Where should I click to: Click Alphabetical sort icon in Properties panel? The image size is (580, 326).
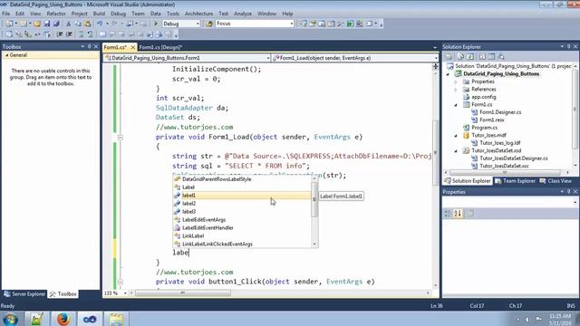[x=458, y=214]
